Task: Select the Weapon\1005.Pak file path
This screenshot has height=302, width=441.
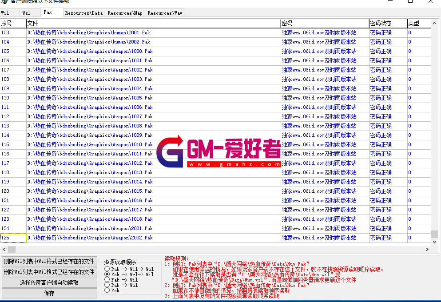Action: (x=90, y=98)
